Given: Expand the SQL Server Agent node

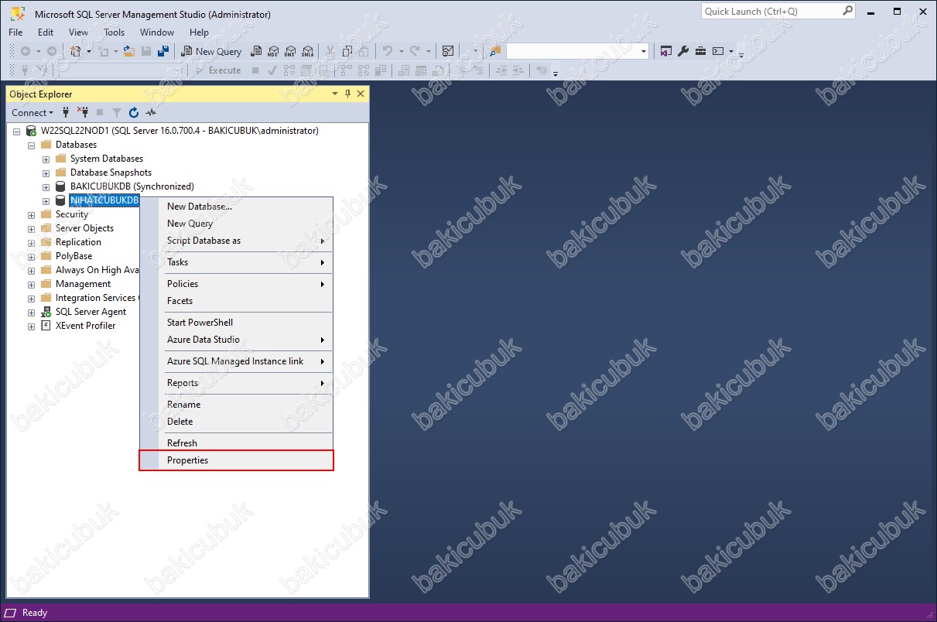Looking at the screenshot, I should [31, 313].
